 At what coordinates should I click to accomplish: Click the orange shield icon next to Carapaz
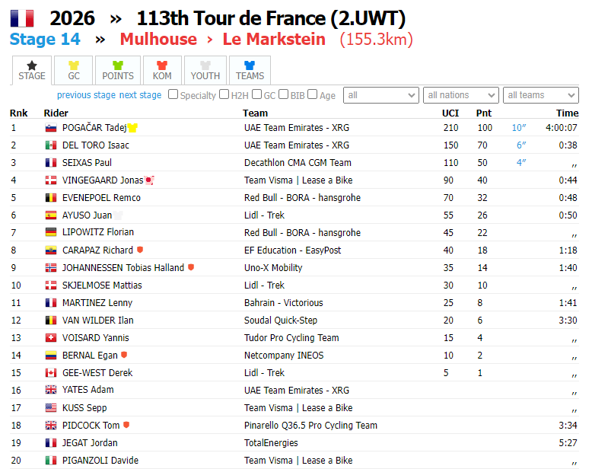[x=140, y=250]
